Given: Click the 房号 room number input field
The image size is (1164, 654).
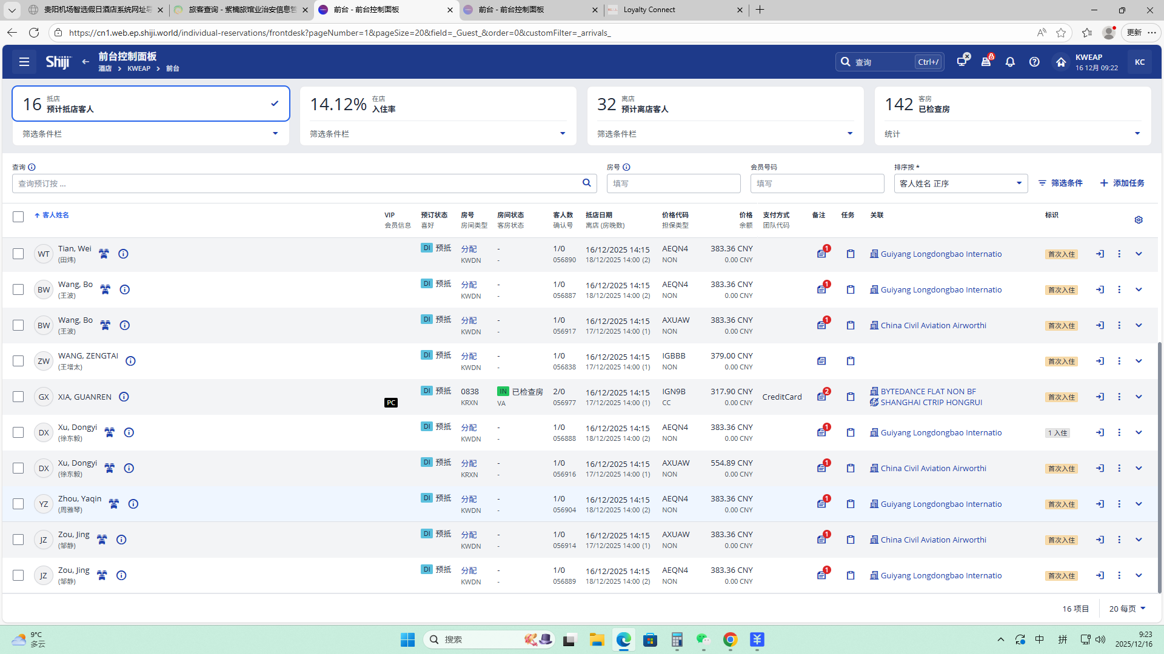Looking at the screenshot, I should coord(673,183).
